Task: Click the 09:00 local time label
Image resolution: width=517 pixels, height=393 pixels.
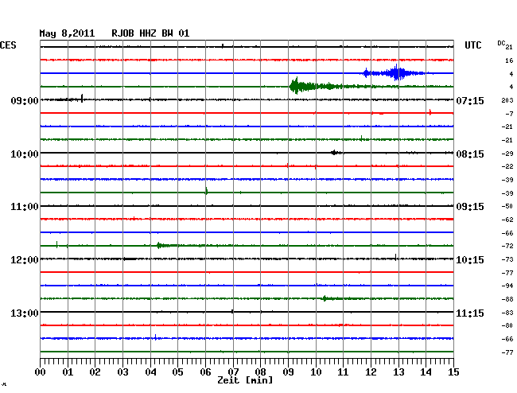Action: point(25,100)
